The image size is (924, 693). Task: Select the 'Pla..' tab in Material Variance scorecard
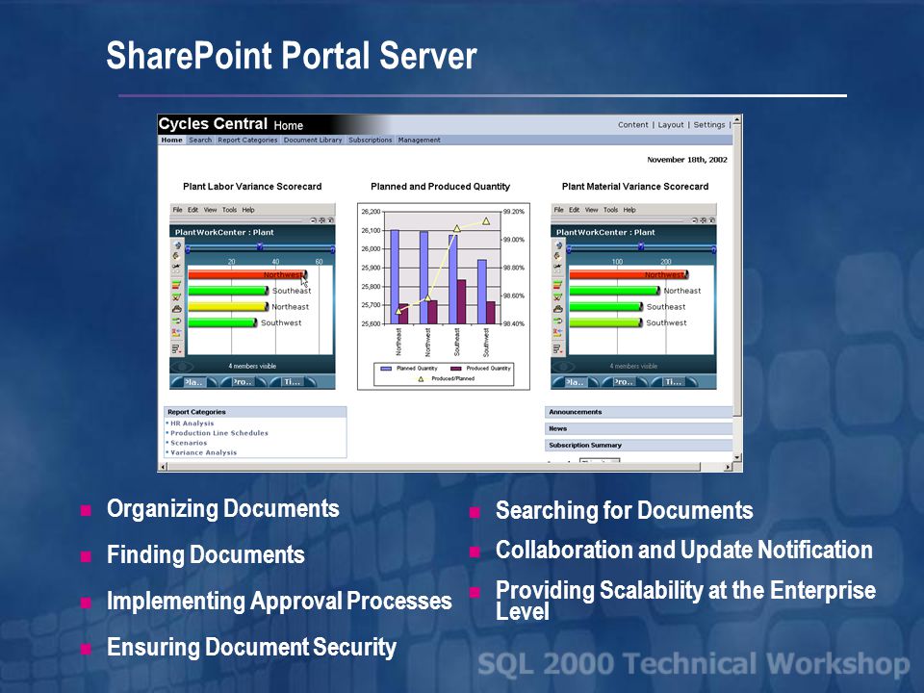[576, 382]
